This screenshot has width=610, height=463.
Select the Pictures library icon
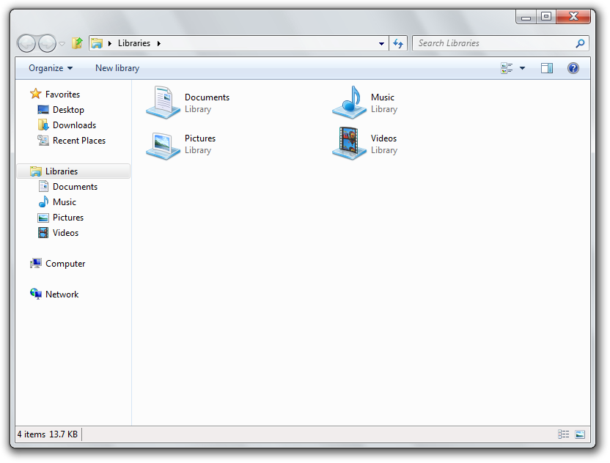point(163,144)
